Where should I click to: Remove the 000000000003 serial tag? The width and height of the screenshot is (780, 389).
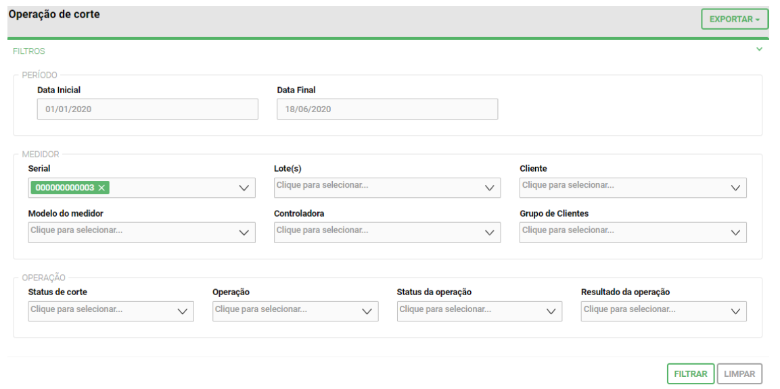(x=101, y=188)
